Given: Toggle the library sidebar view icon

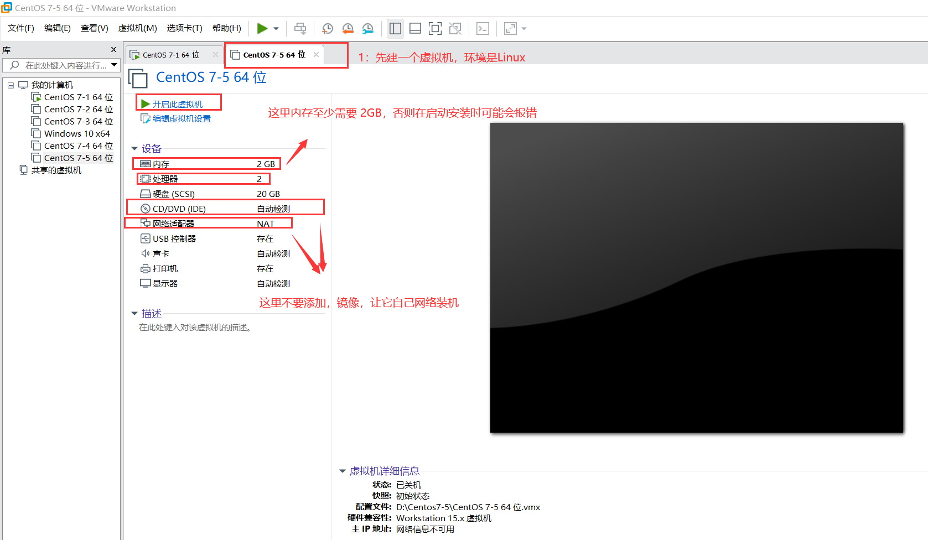Looking at the screenshot, I should coord(395,28).
